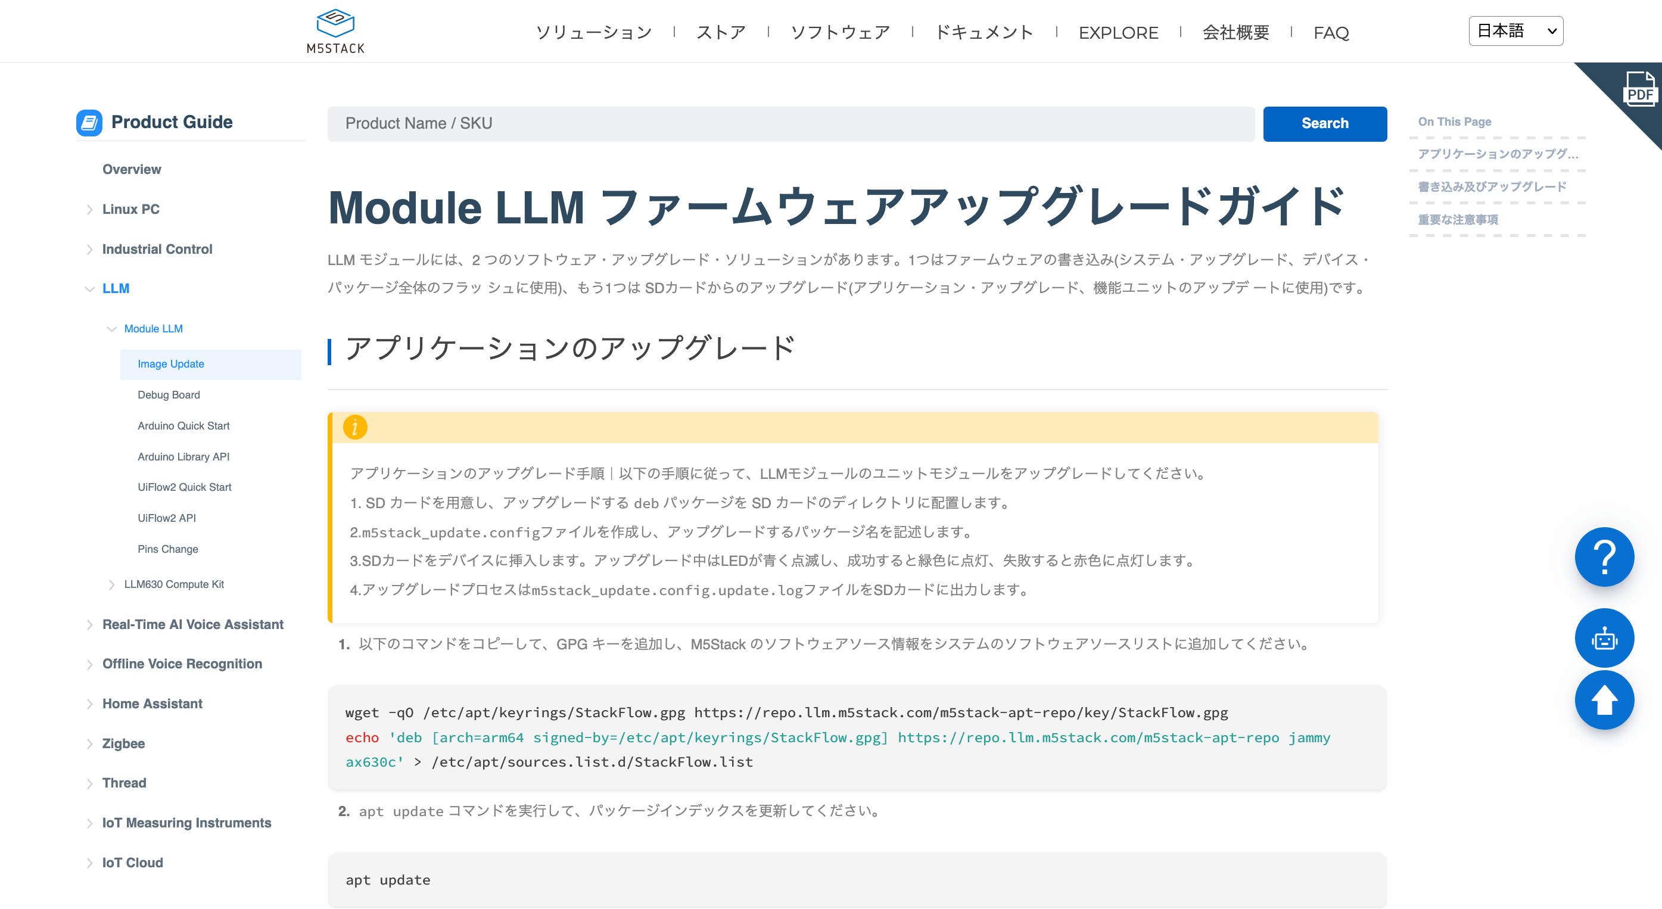The width and height of the screenshot is (1662, 909).
Task: Expand the IoT Cloud chevron
Action: tap(89, 863)
